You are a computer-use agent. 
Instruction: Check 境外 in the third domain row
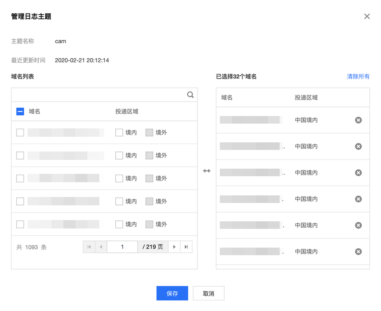149,178
